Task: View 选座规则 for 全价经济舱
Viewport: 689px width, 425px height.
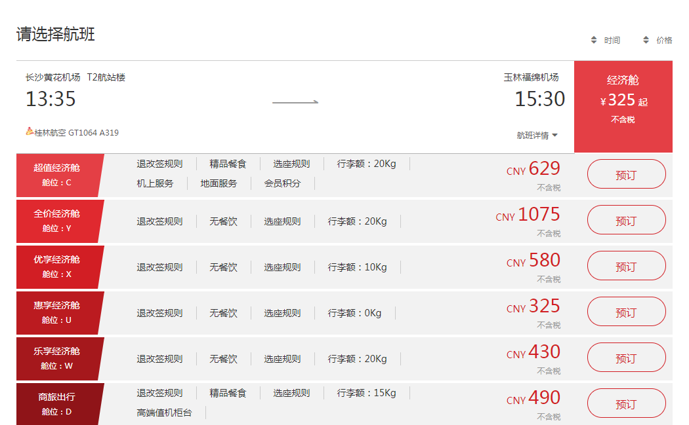Action: coord(283,221)
